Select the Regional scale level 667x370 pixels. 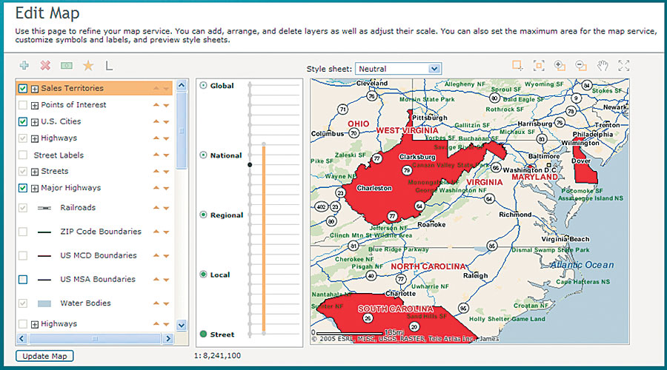point(203,215)
